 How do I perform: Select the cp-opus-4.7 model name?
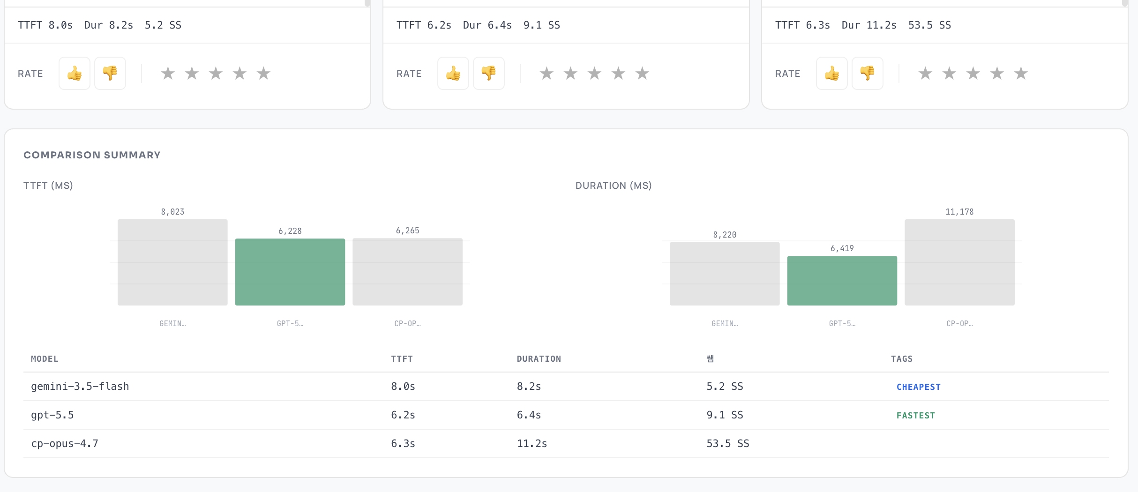point(65,444)
